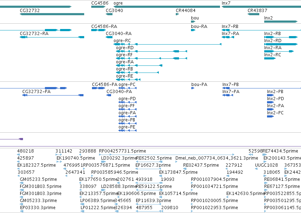301x213 pixels.
Task: Select the Inx7-RA transcript
Action: [228, 37]
